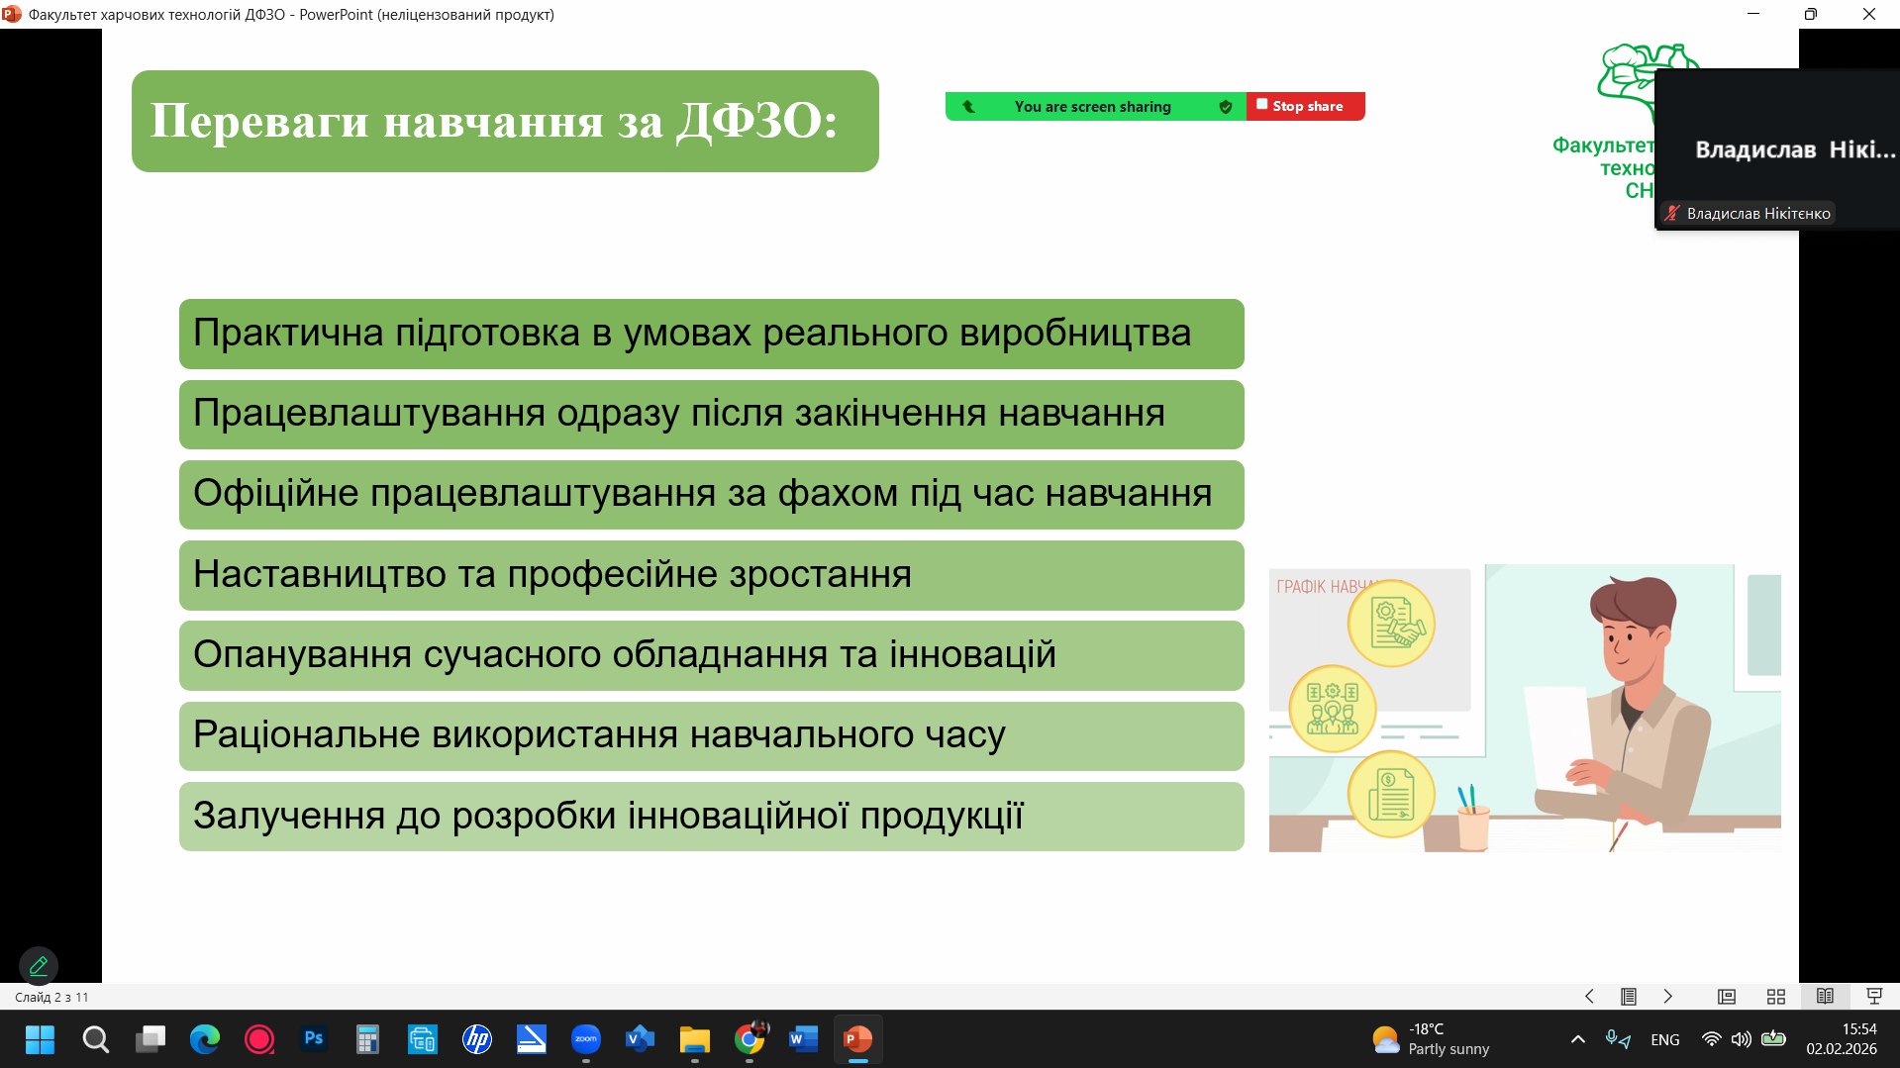The width and height of the screenshot is (1900, 1068).
Task: Open ENG language input switcher
Action: click(x=1664, y=1039)
